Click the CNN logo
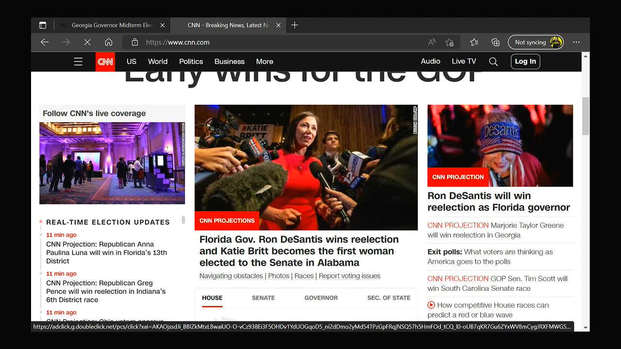The image size is (621, 349). 105,62
